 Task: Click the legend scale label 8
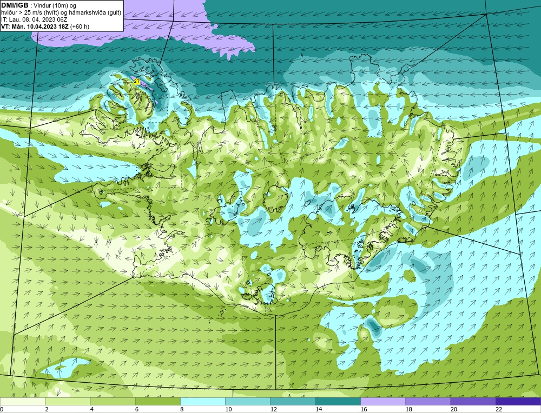(182, 409)
